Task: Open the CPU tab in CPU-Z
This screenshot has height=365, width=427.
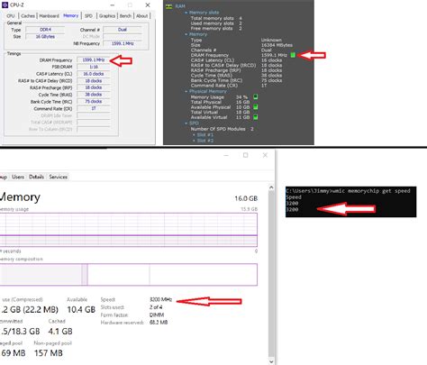Action: pos(11,16)
